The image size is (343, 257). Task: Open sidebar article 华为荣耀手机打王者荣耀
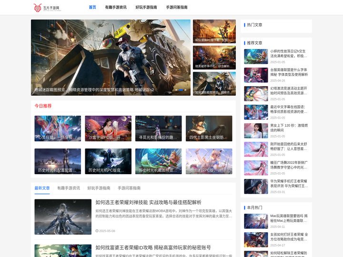(x=289, y=184)
